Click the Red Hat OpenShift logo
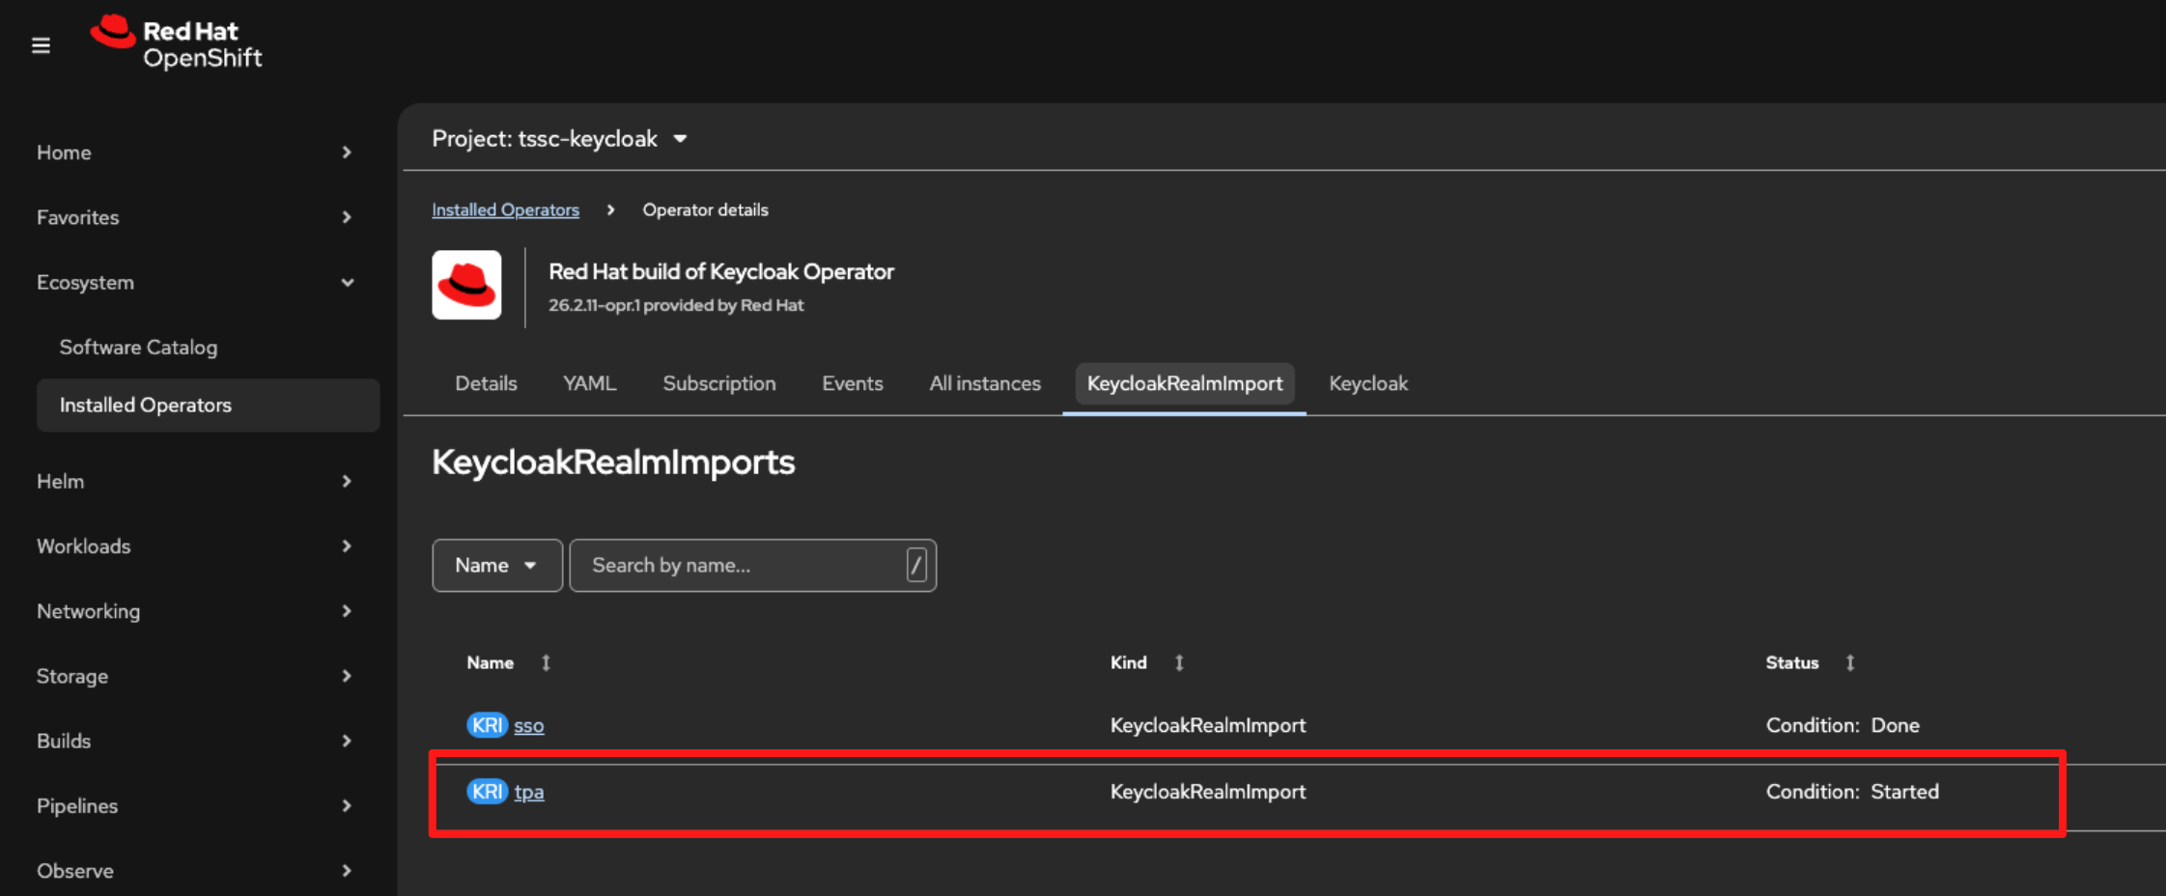The image size is (2166, 896). pos(177,44)
